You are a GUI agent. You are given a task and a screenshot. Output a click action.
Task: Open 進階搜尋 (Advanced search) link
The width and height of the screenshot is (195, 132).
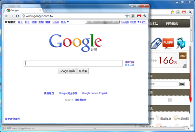[x=130, y=62]
